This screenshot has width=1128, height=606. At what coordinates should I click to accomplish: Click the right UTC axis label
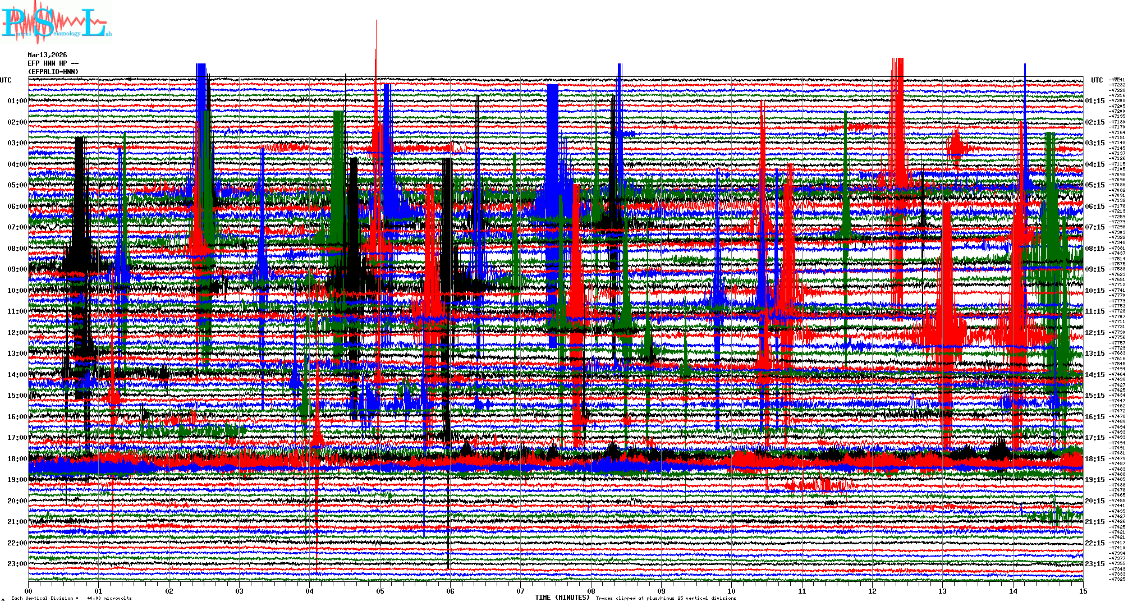(1097, 80)
